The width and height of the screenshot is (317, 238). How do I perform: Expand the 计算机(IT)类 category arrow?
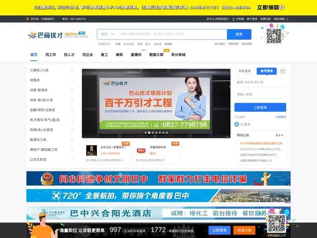pyautogui.click(x=72, y=71)
